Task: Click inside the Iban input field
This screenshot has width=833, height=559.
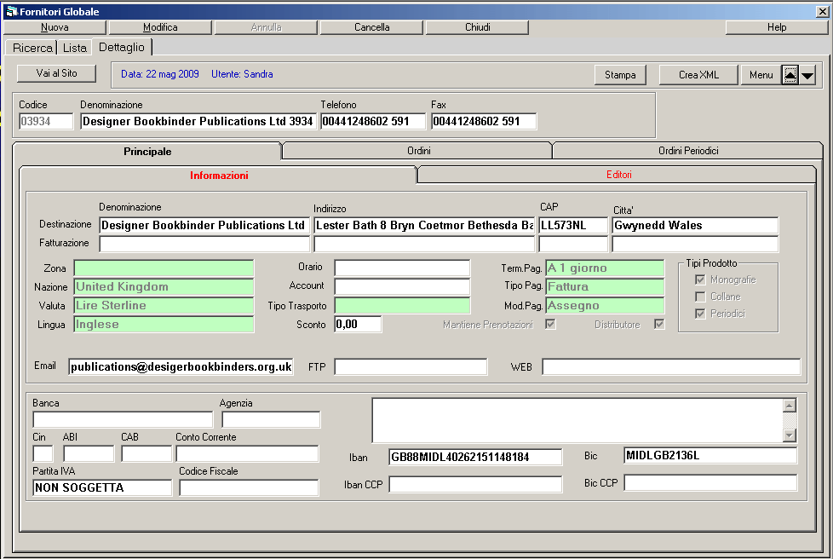Action: coord(475,458)
